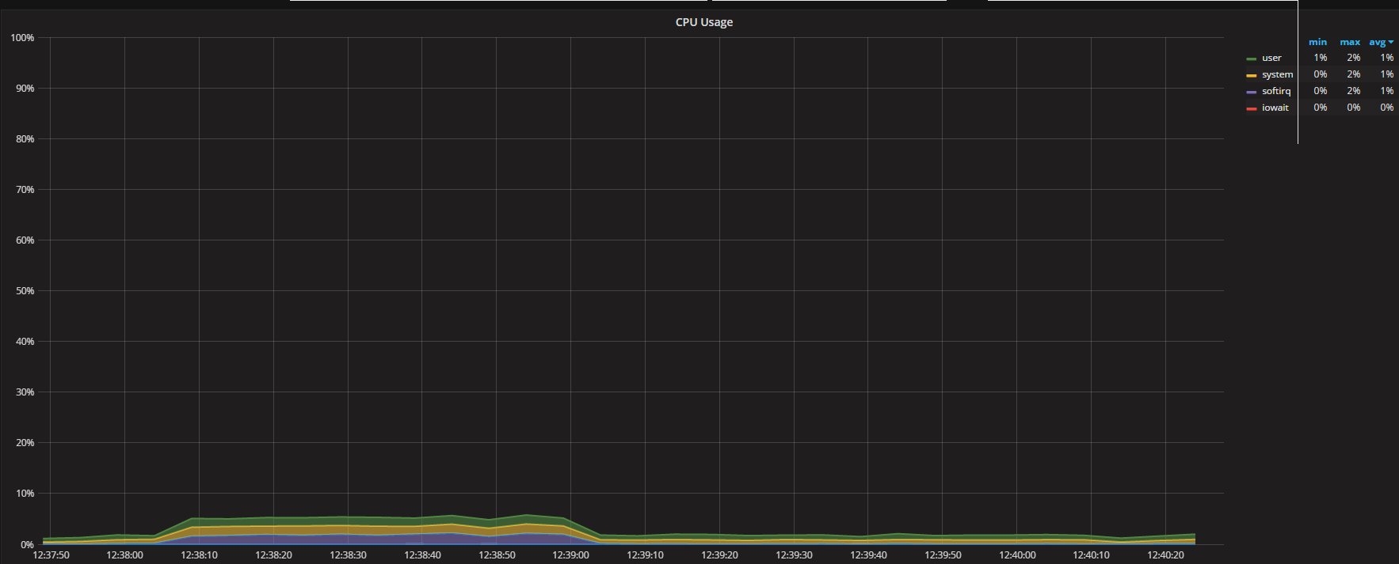Toggle the system series in the legend
Image resolution: width=1399 pixels, height=564 pixels.
1277,74
